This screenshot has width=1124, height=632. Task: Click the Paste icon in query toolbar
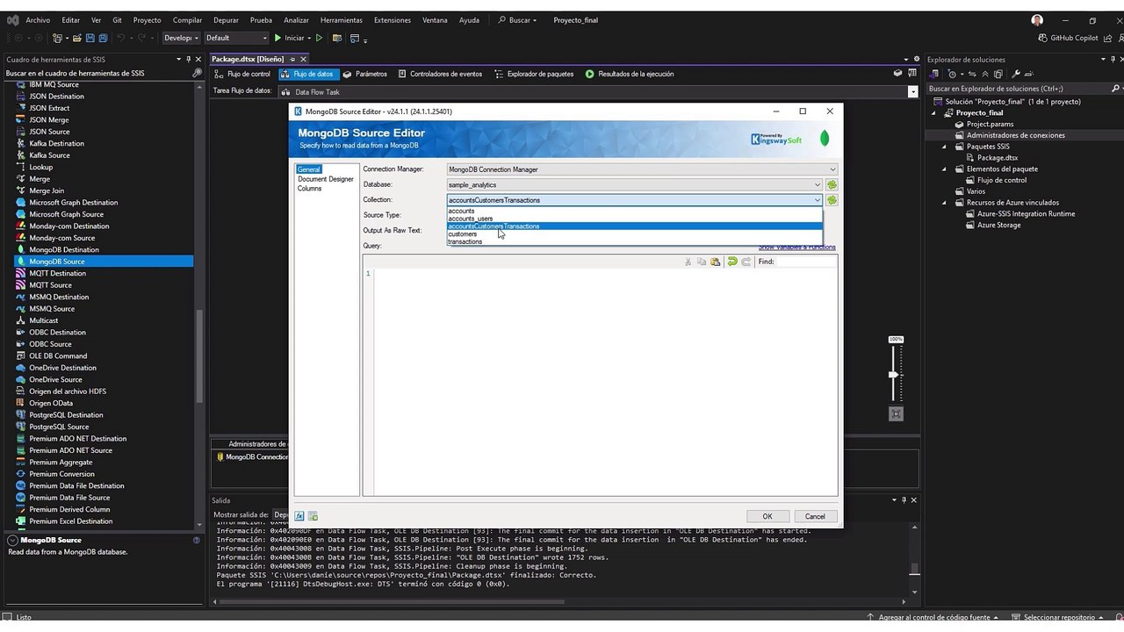[x=716, y=262]
